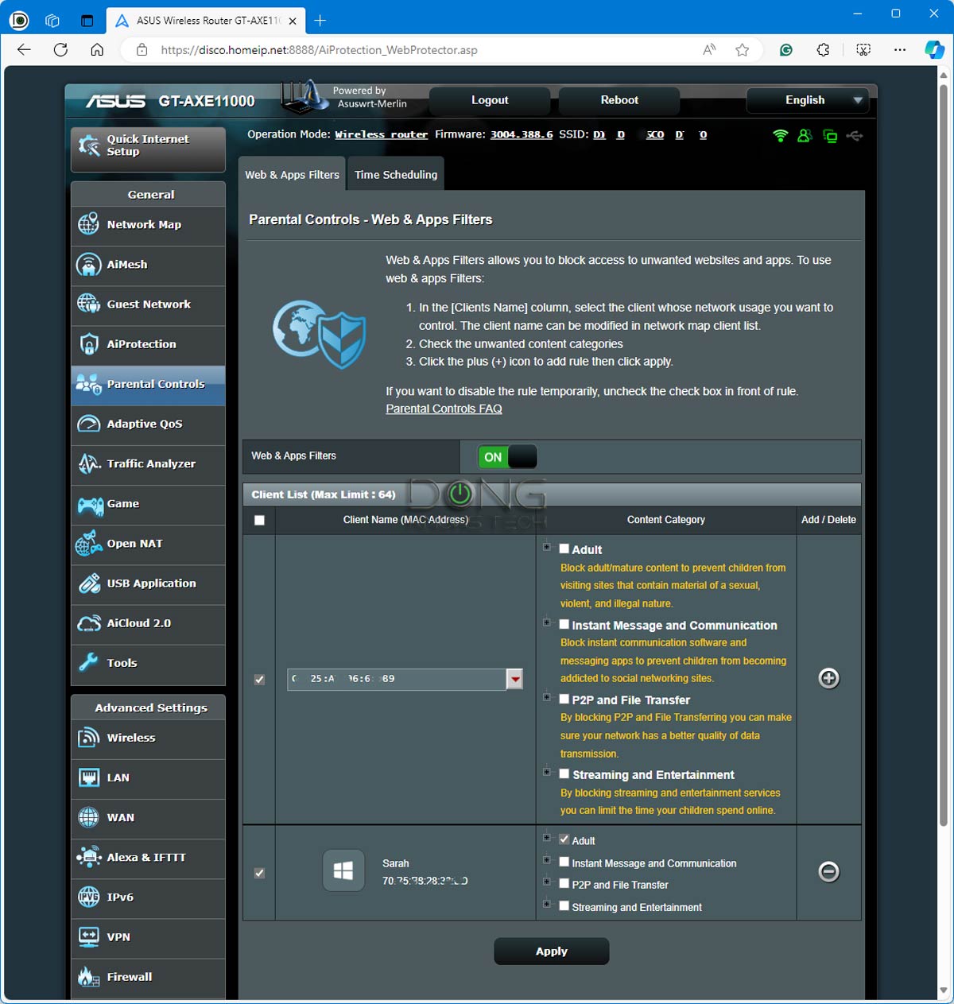Open USB Application settings
Screen dimensions: 954x1004
tap(148, 583)
